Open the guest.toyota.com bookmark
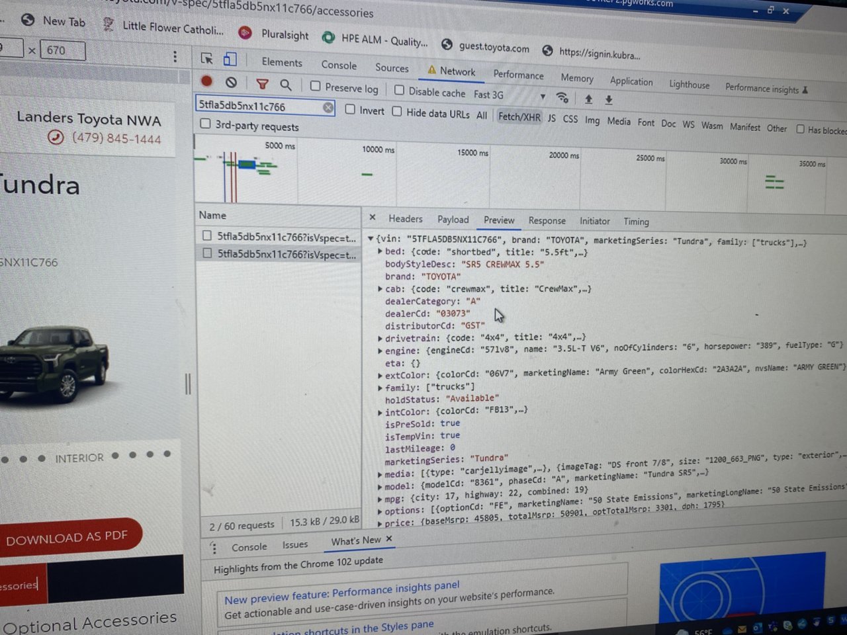 (x=486, y=46)
